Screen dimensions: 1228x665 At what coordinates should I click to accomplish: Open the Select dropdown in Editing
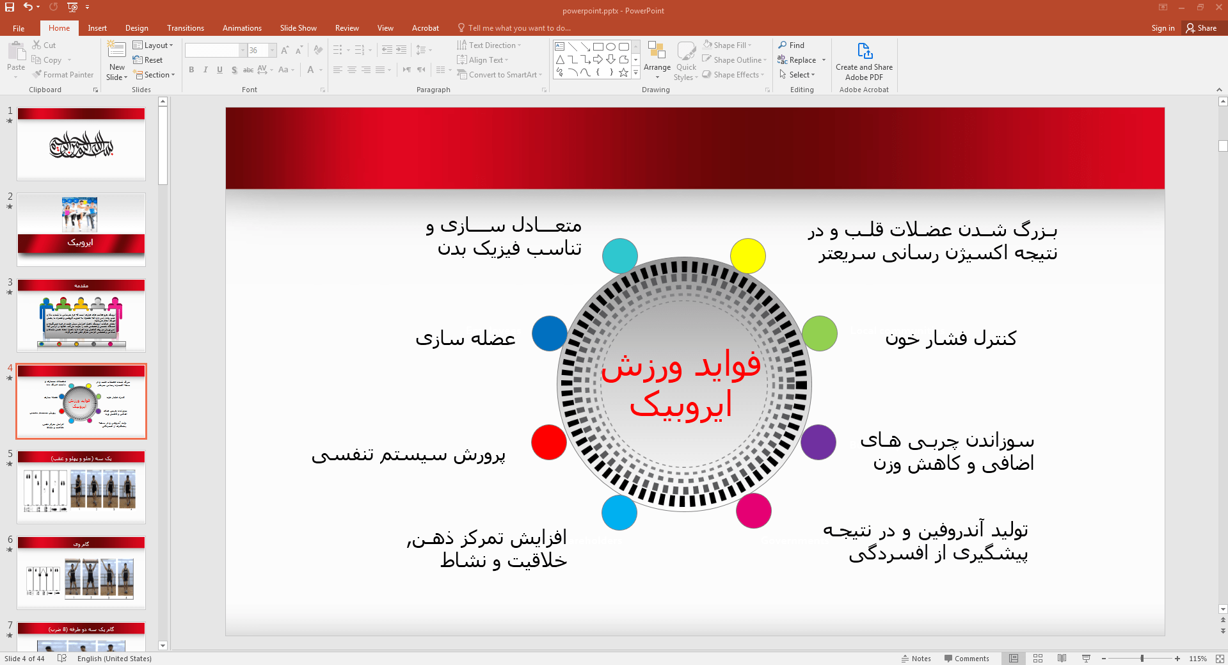point(797,75)
